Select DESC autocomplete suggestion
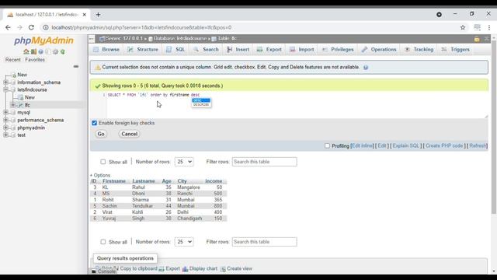 201,100
